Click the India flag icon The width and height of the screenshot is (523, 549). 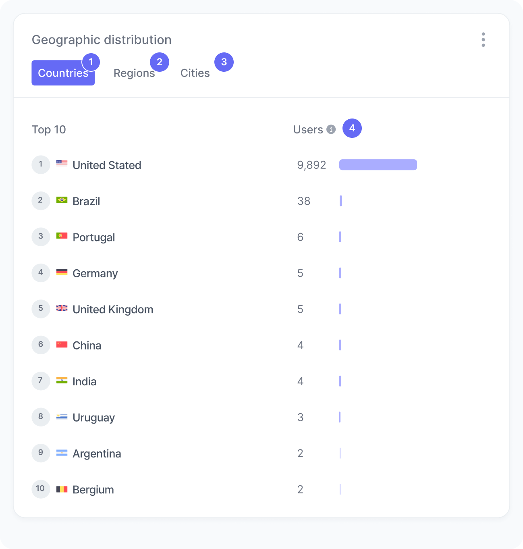62,379
